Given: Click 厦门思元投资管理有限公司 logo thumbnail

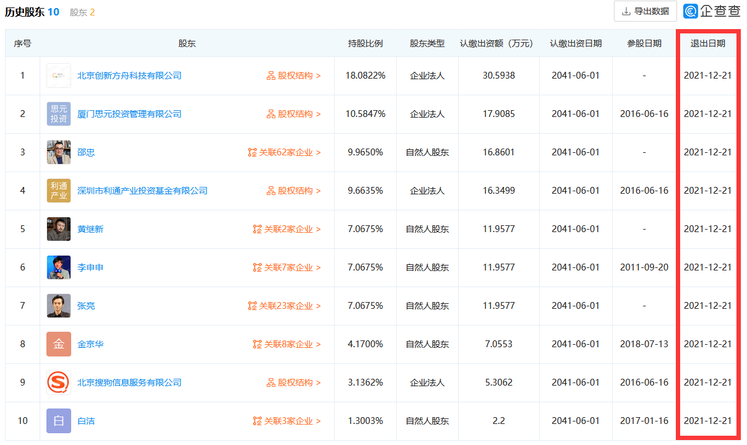Looking at the screenshot, I should tap(59, 114).
